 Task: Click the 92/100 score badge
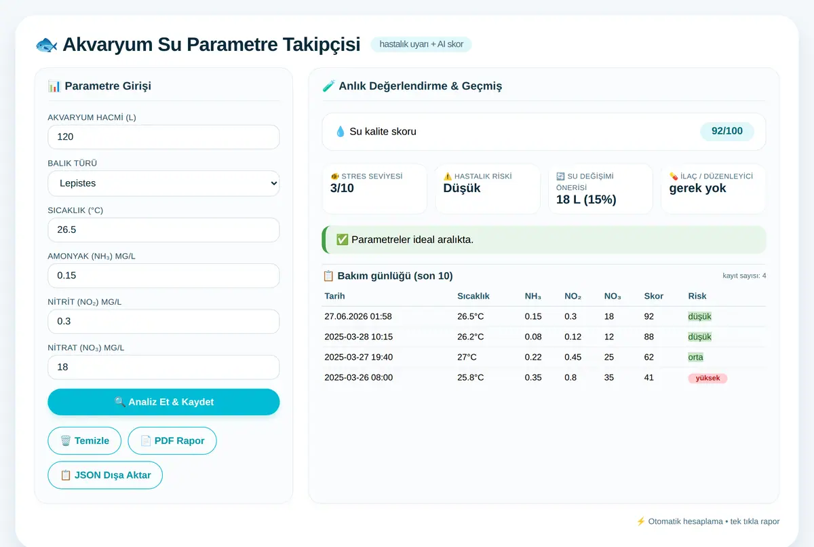click(727, 131)
